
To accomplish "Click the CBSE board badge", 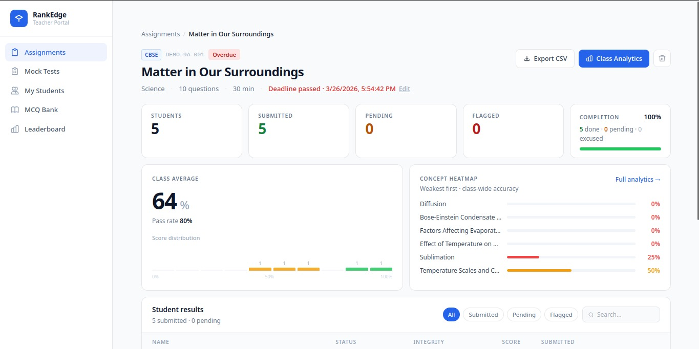I will click(x=151, y=55).
